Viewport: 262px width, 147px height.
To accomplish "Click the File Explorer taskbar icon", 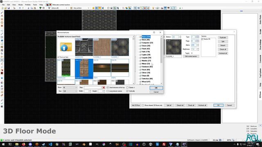I will pos(17,144).
